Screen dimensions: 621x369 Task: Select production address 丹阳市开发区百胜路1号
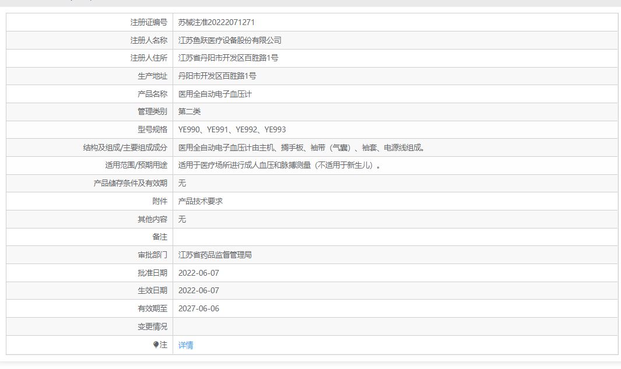pos(217,76)
